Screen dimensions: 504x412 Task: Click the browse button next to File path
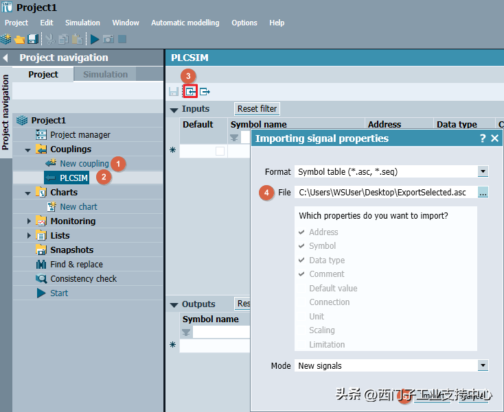(483, 193)
